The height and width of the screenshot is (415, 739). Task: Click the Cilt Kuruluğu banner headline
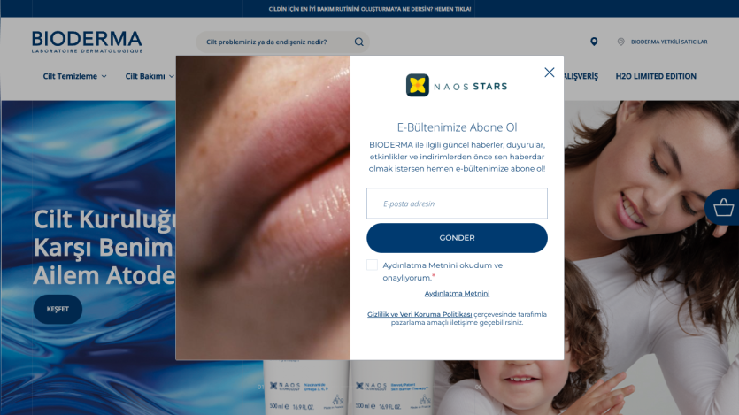(104, 247)
